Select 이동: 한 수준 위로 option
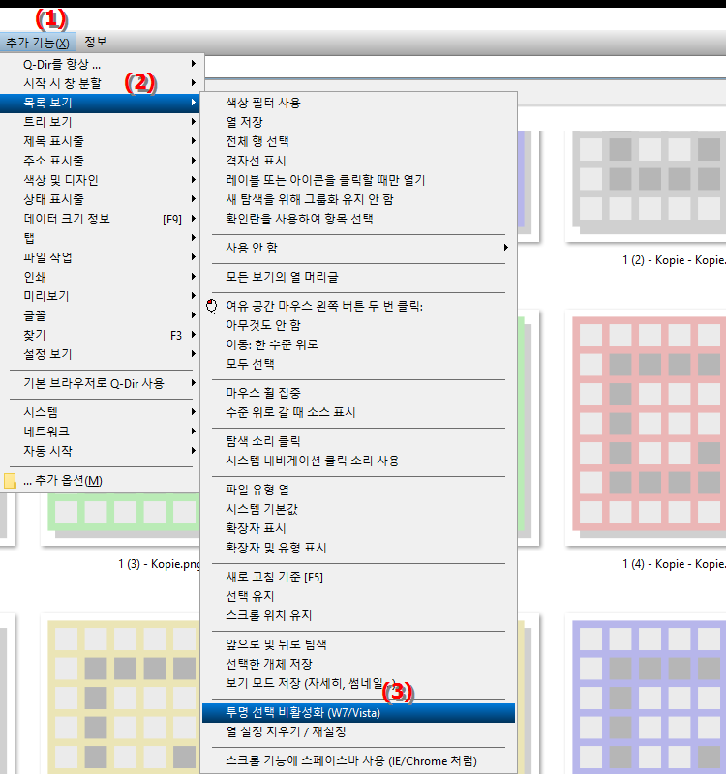 click(358, 344)
